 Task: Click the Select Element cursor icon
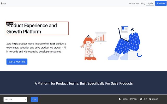click(x=120, y=99)
